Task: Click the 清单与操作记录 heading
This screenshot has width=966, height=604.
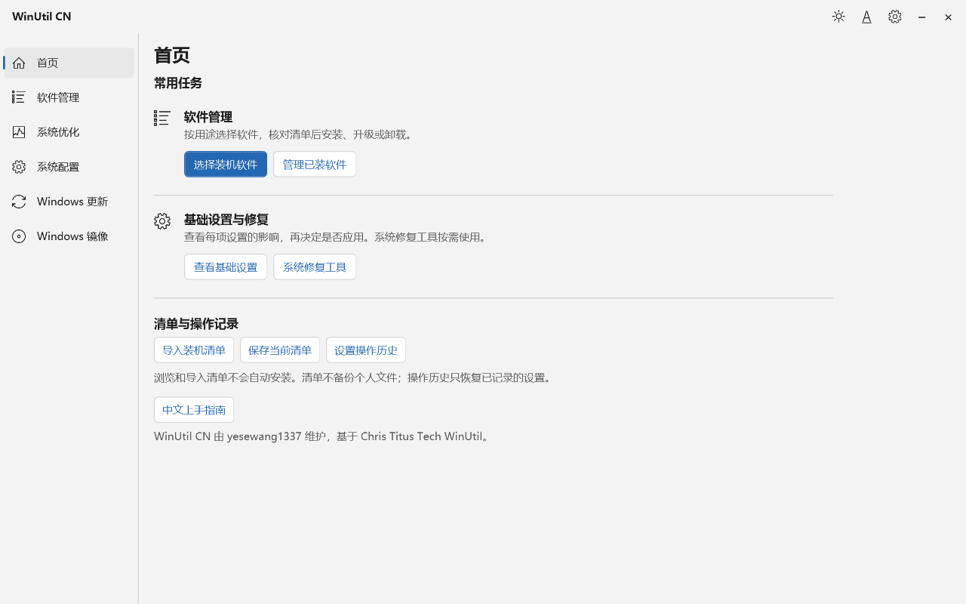Action: (x=196, y=324)
